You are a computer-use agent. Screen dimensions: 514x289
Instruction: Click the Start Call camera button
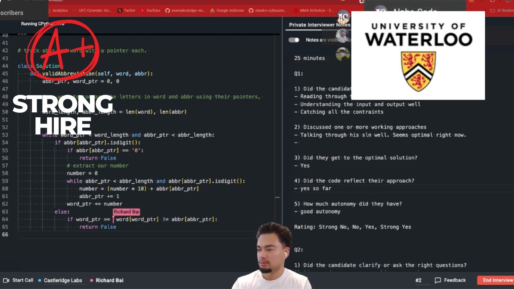(x=18, y=280)
